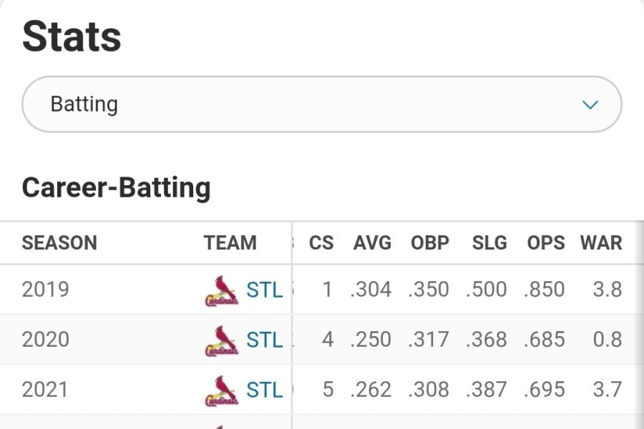The height and width of the screenshot is (429, 644).
Task: Sort table by WAR column
Action: point(601,243)
